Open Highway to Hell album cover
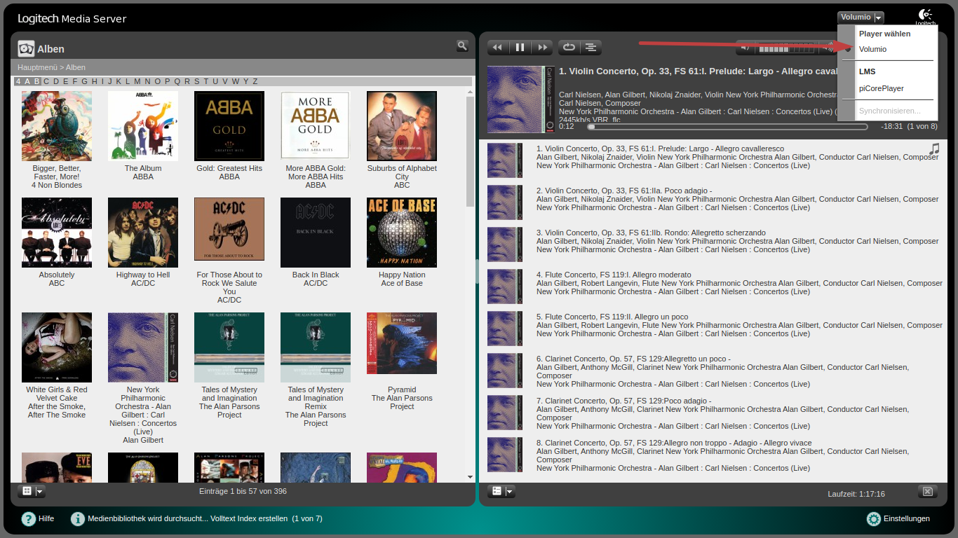This screenshot has width=958, height=538. (x=143, y=233)
